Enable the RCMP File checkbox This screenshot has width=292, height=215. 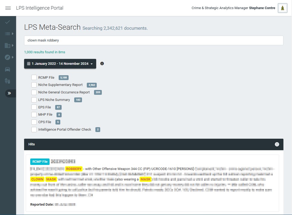(34, 78)
